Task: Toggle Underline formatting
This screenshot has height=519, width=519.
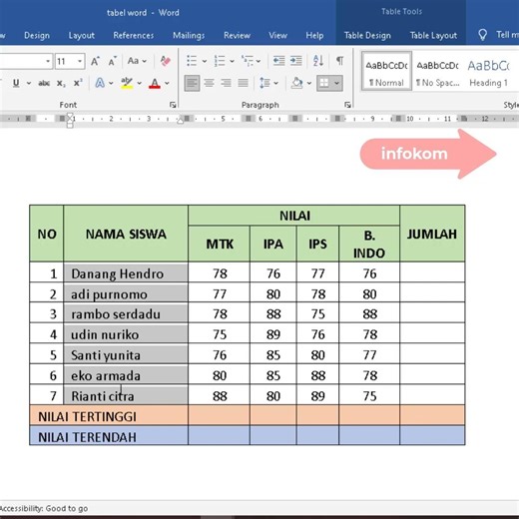Action: pyautogui.click(x=16, y=83)
